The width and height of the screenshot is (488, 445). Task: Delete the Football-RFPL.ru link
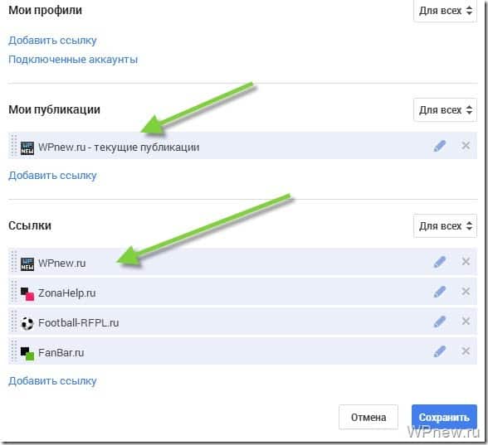pyautogui.click(x=466, y=322)
